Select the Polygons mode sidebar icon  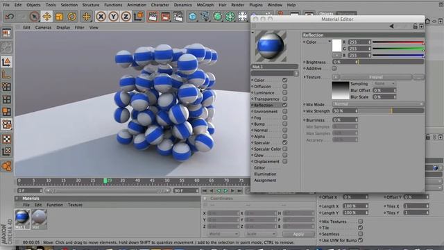[x=6, y=112]
